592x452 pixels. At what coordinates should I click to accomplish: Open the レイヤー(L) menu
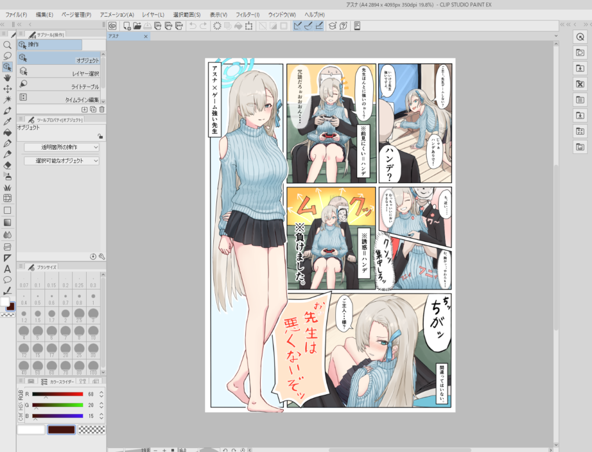pyautogui.click(x=153, y=14)
